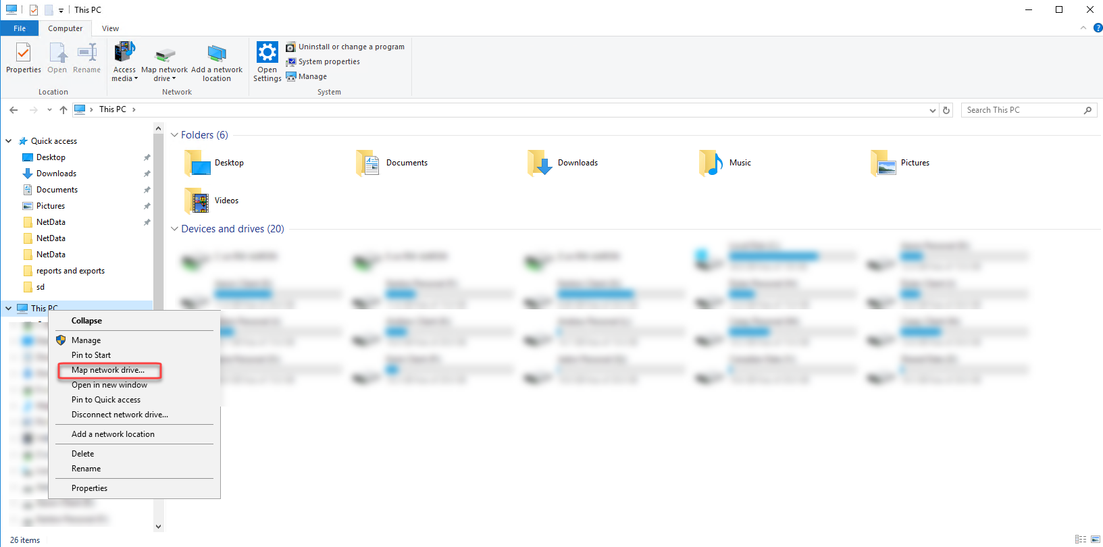Choose Manage in the context menu
Image resolution: width=1103 pixels, height=547 pixels.
(x=134, y=340)
